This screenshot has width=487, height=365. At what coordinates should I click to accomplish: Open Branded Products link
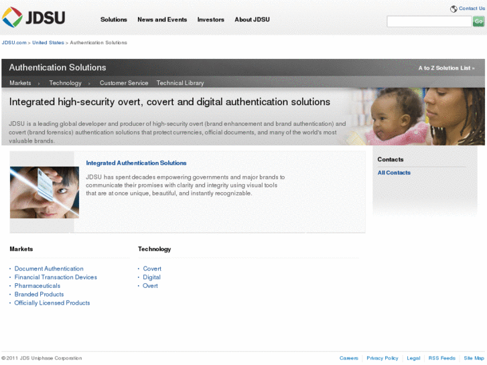(39, 294)
